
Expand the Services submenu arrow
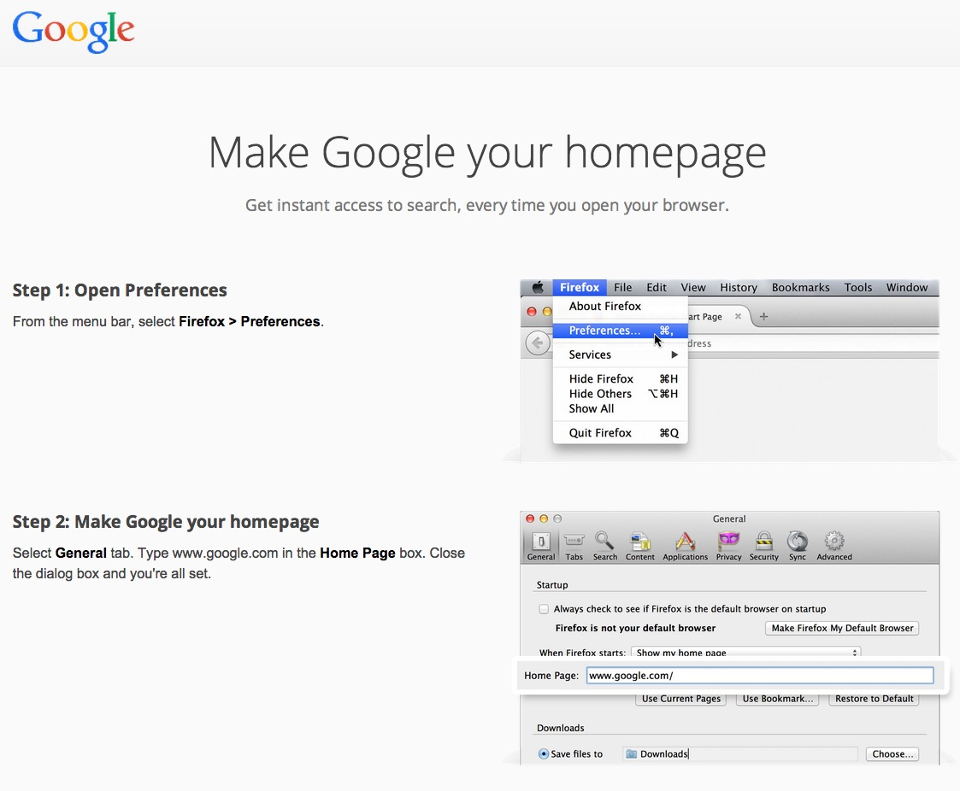[674, 354]
